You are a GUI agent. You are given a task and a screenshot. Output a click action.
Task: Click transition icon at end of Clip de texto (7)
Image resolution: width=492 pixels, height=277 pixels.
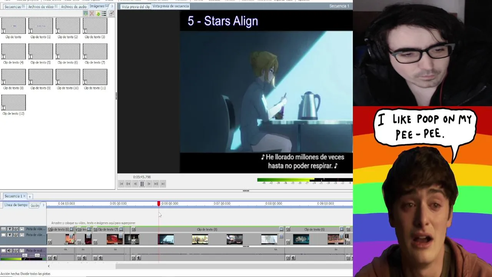121,229
